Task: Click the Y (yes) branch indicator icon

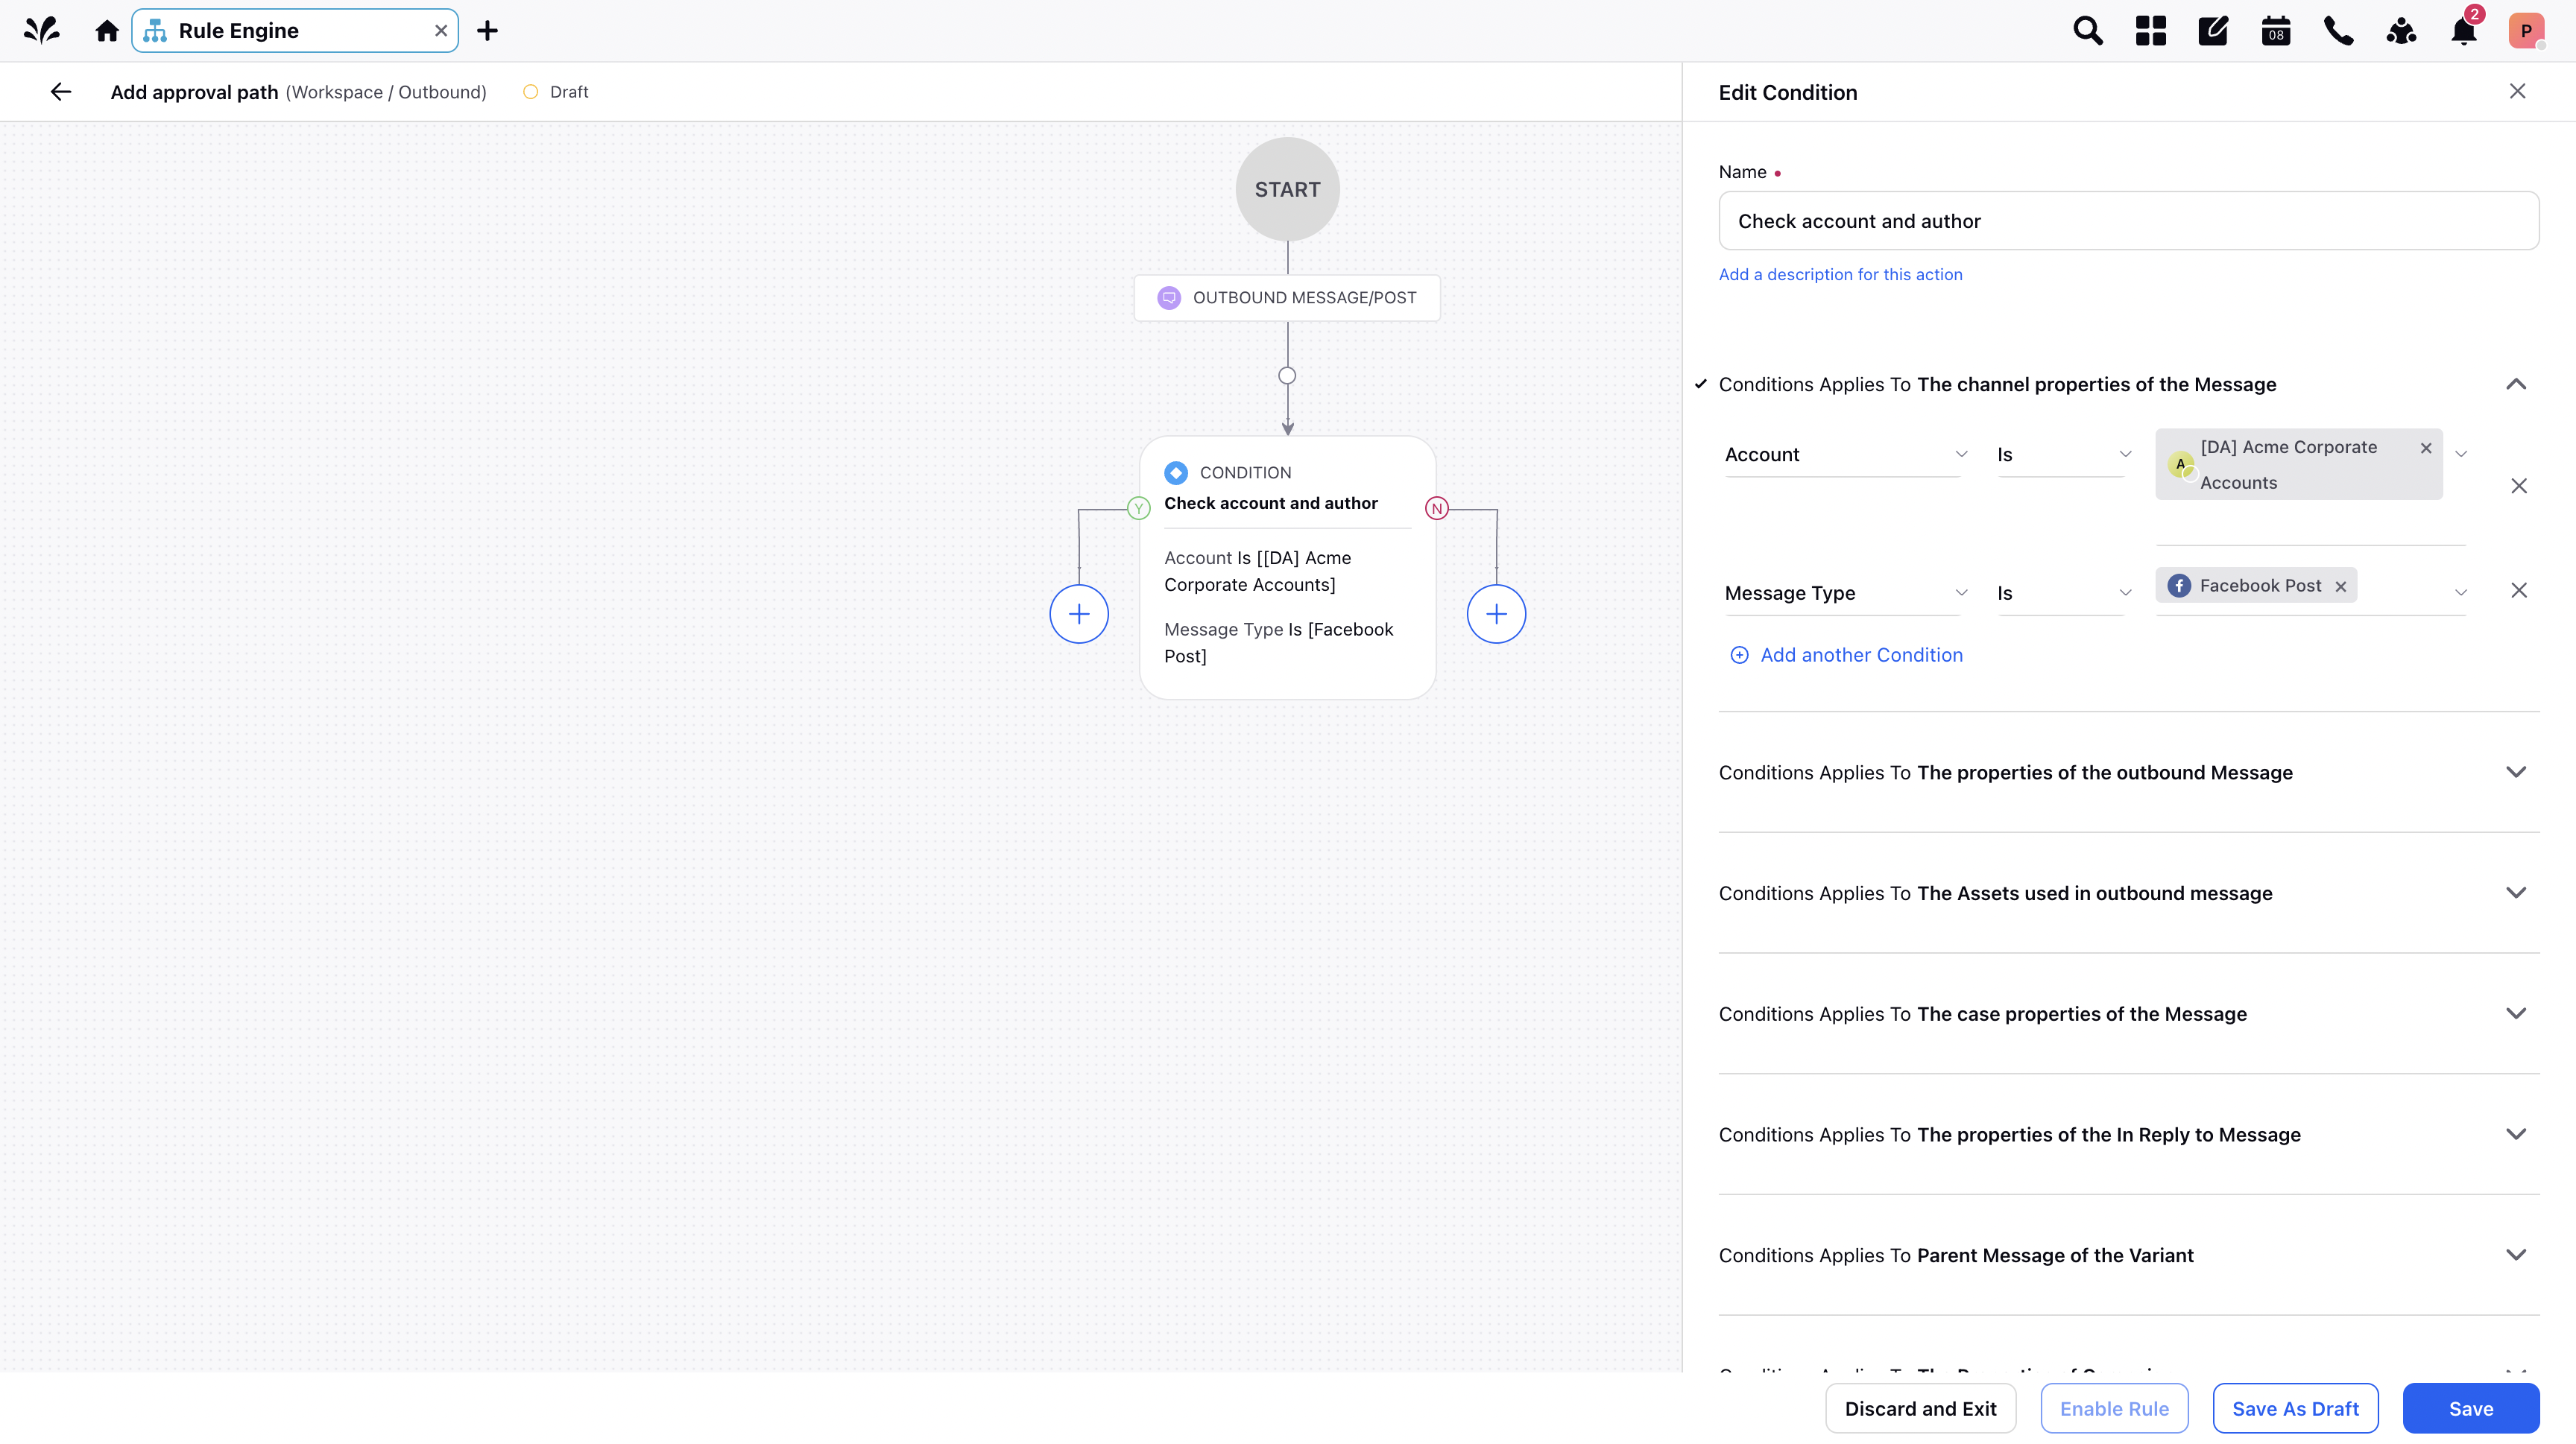Action: 1140,508
